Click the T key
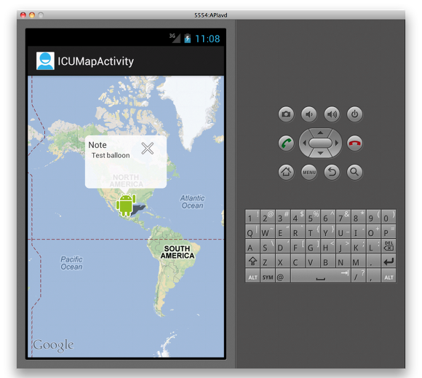The height and width of the screenshot is (378, 422). (x=313, y=231)
